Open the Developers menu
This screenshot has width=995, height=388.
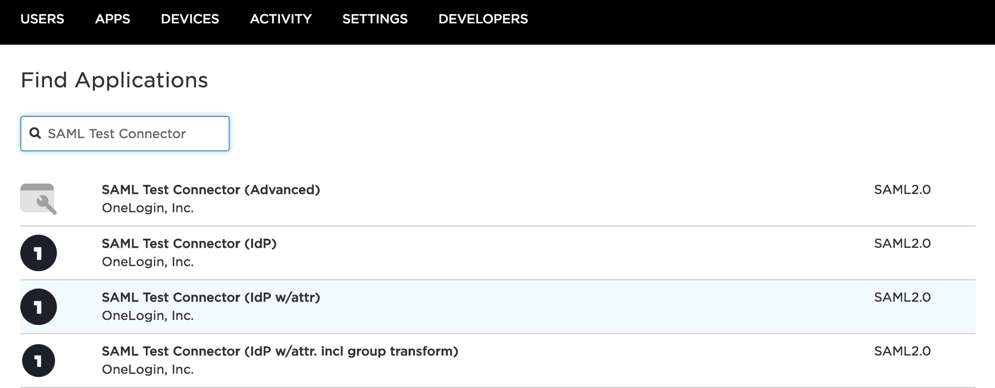[x=483, y=19]
